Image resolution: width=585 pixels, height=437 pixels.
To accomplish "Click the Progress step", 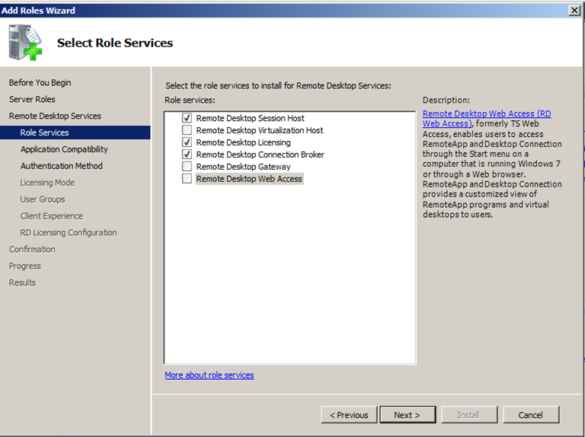I will [x=25, y=266].
